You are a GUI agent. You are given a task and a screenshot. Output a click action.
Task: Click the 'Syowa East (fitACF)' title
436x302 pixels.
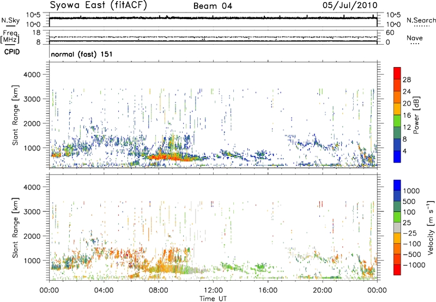(x=99, y=5)
